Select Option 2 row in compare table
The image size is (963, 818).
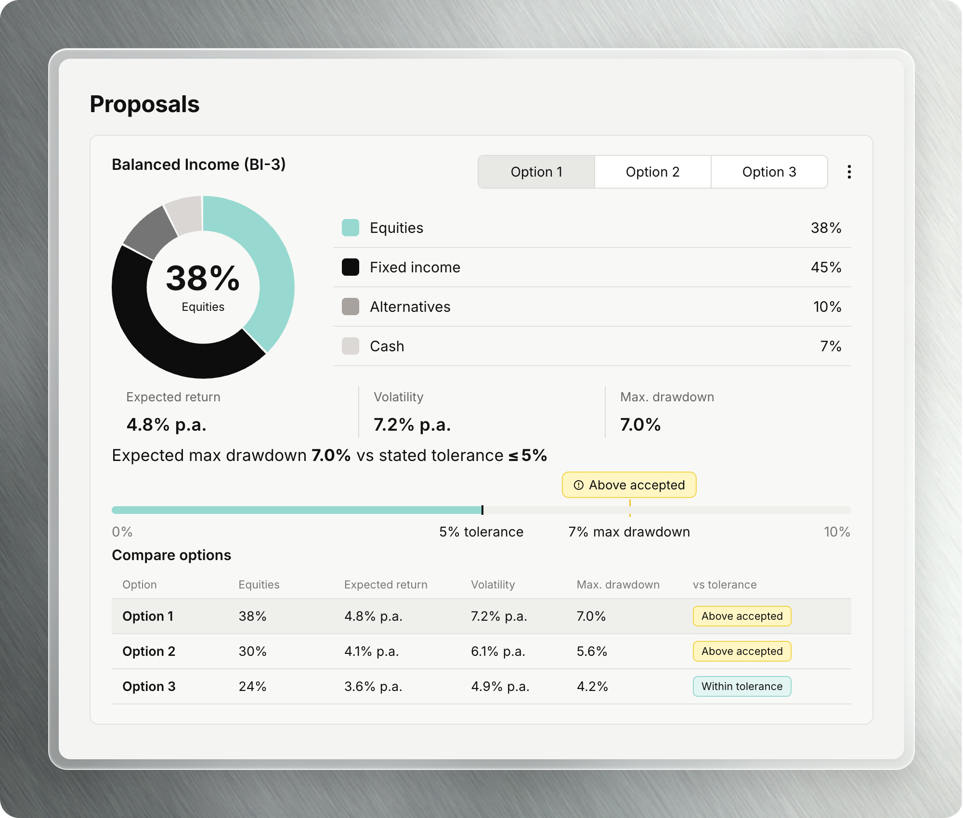click(x=481, y=651)
